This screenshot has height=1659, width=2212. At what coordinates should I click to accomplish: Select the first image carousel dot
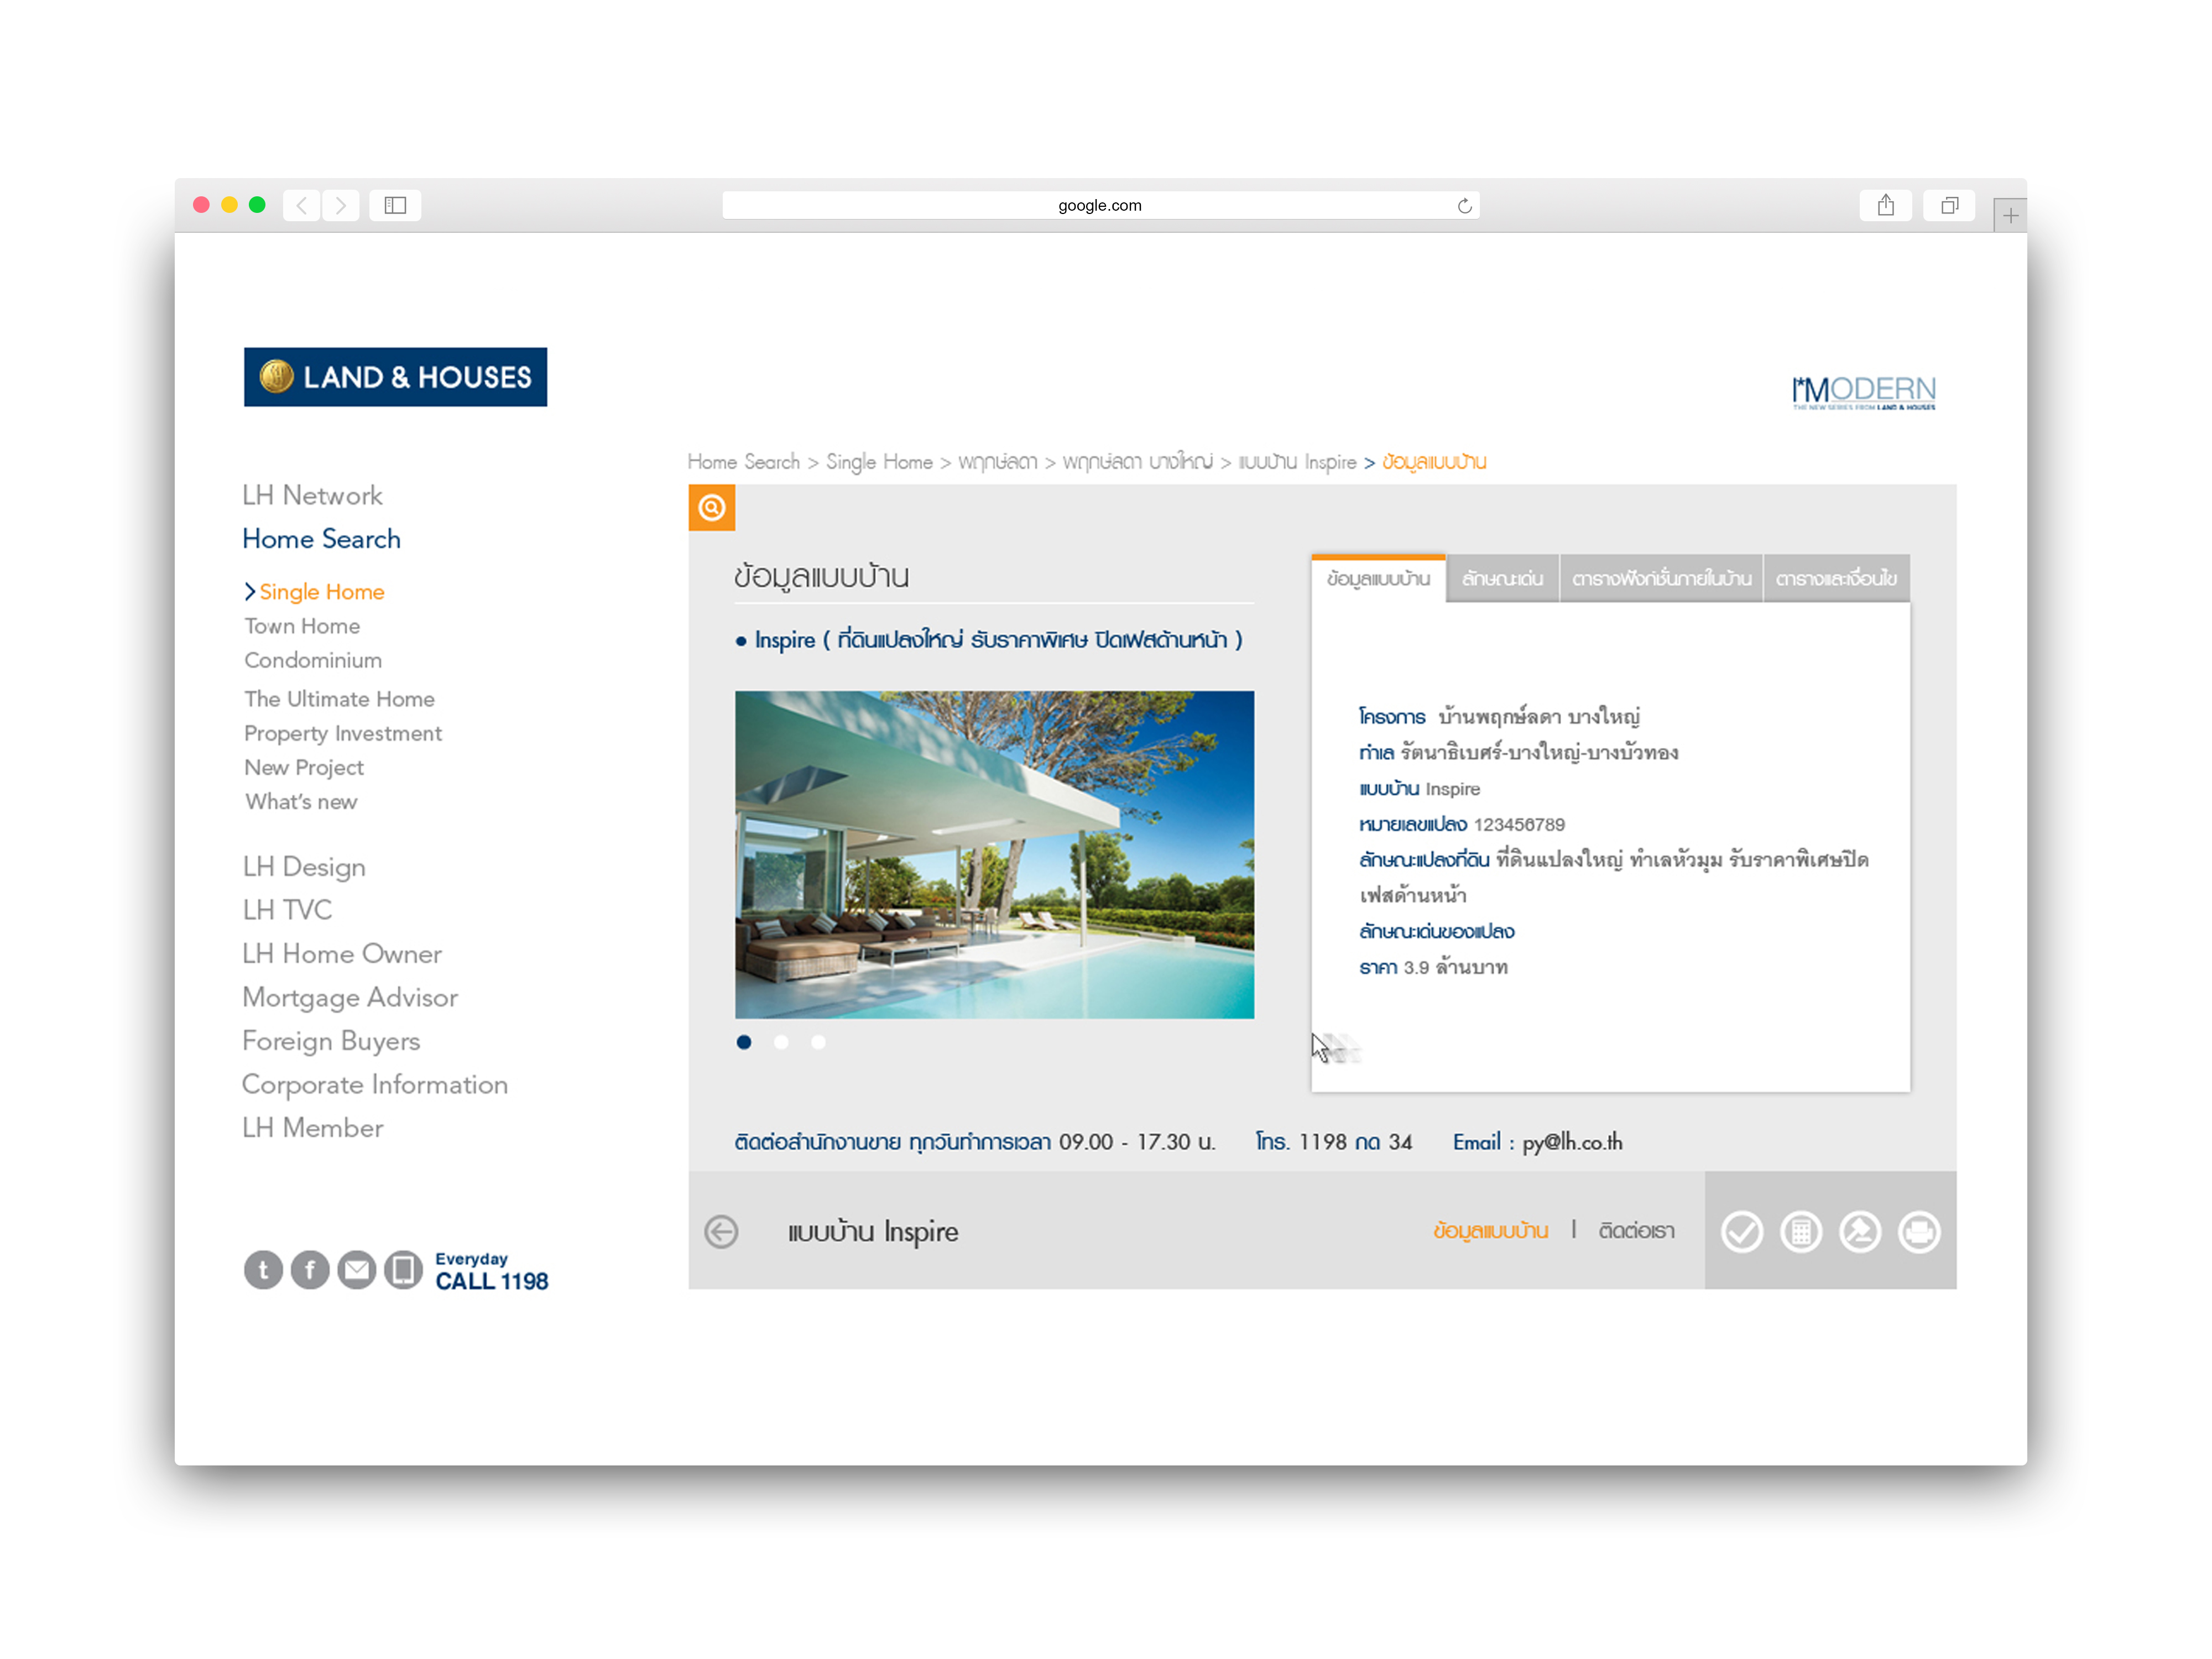pyautogui.click(x=744, y=1042)
